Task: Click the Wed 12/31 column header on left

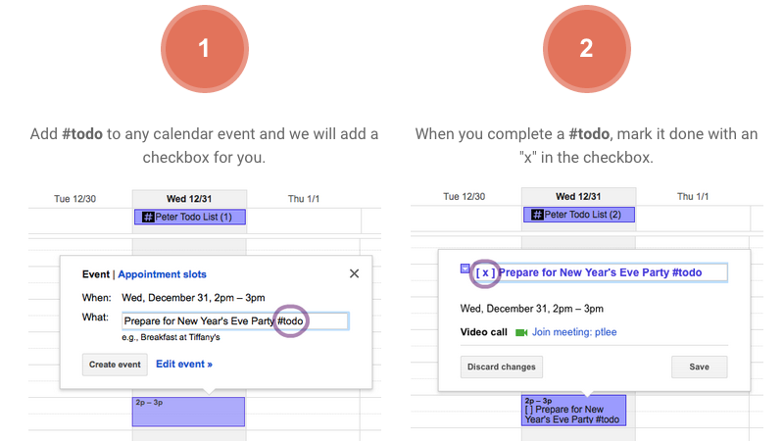Action: pos(189,199)
